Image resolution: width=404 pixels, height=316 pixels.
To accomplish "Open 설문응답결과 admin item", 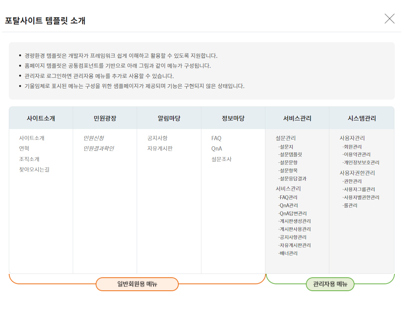I will click(x=293, y=178).
